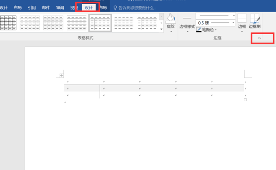Open the 引用 (References) tab
Screen dimensions: 276x170
click(32, 7)
